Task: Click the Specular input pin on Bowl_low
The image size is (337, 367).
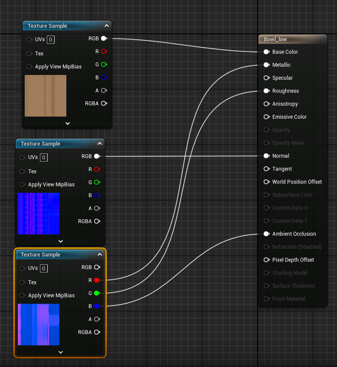Action: (x=267, y=78)
